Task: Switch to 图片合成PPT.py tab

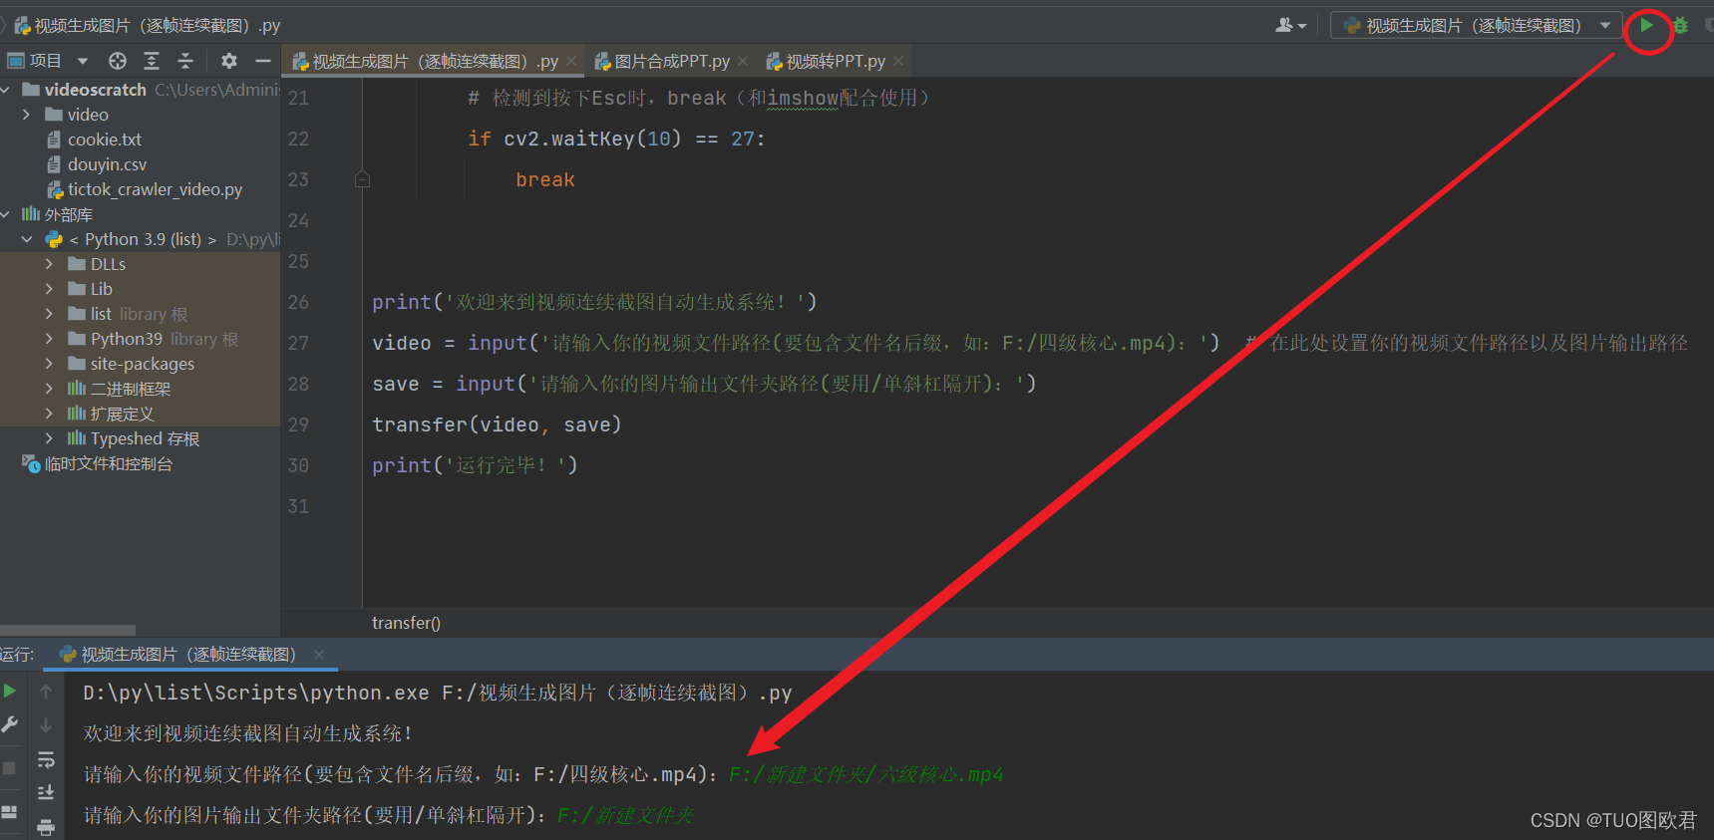Action: click(x=671, y=61)
